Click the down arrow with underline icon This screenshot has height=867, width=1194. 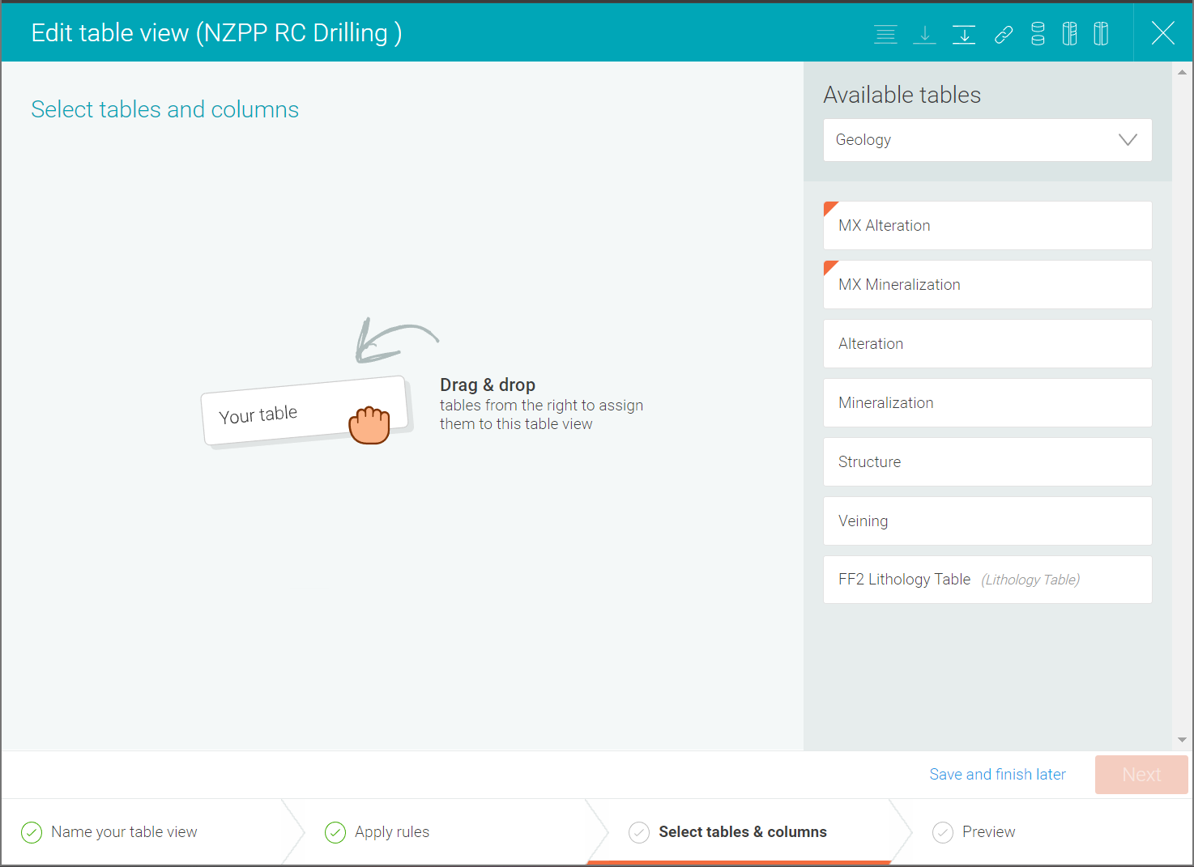(924, 34)
